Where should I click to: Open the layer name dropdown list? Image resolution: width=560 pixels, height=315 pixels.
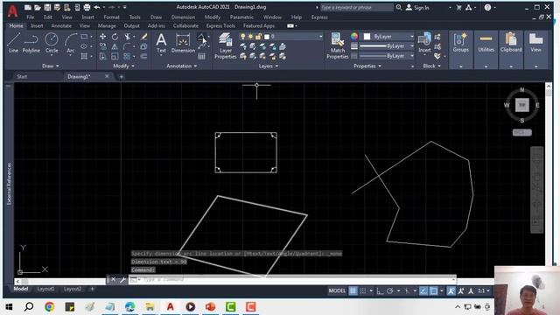(320, 37)
